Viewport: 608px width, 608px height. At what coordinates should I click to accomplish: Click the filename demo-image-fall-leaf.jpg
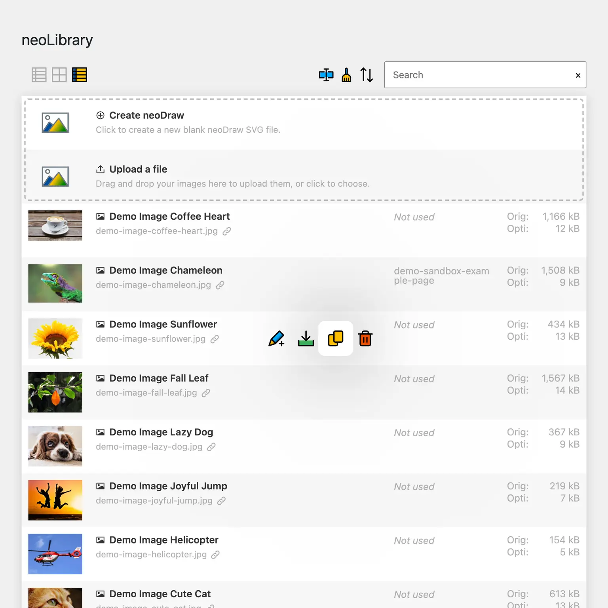[146, 393]
